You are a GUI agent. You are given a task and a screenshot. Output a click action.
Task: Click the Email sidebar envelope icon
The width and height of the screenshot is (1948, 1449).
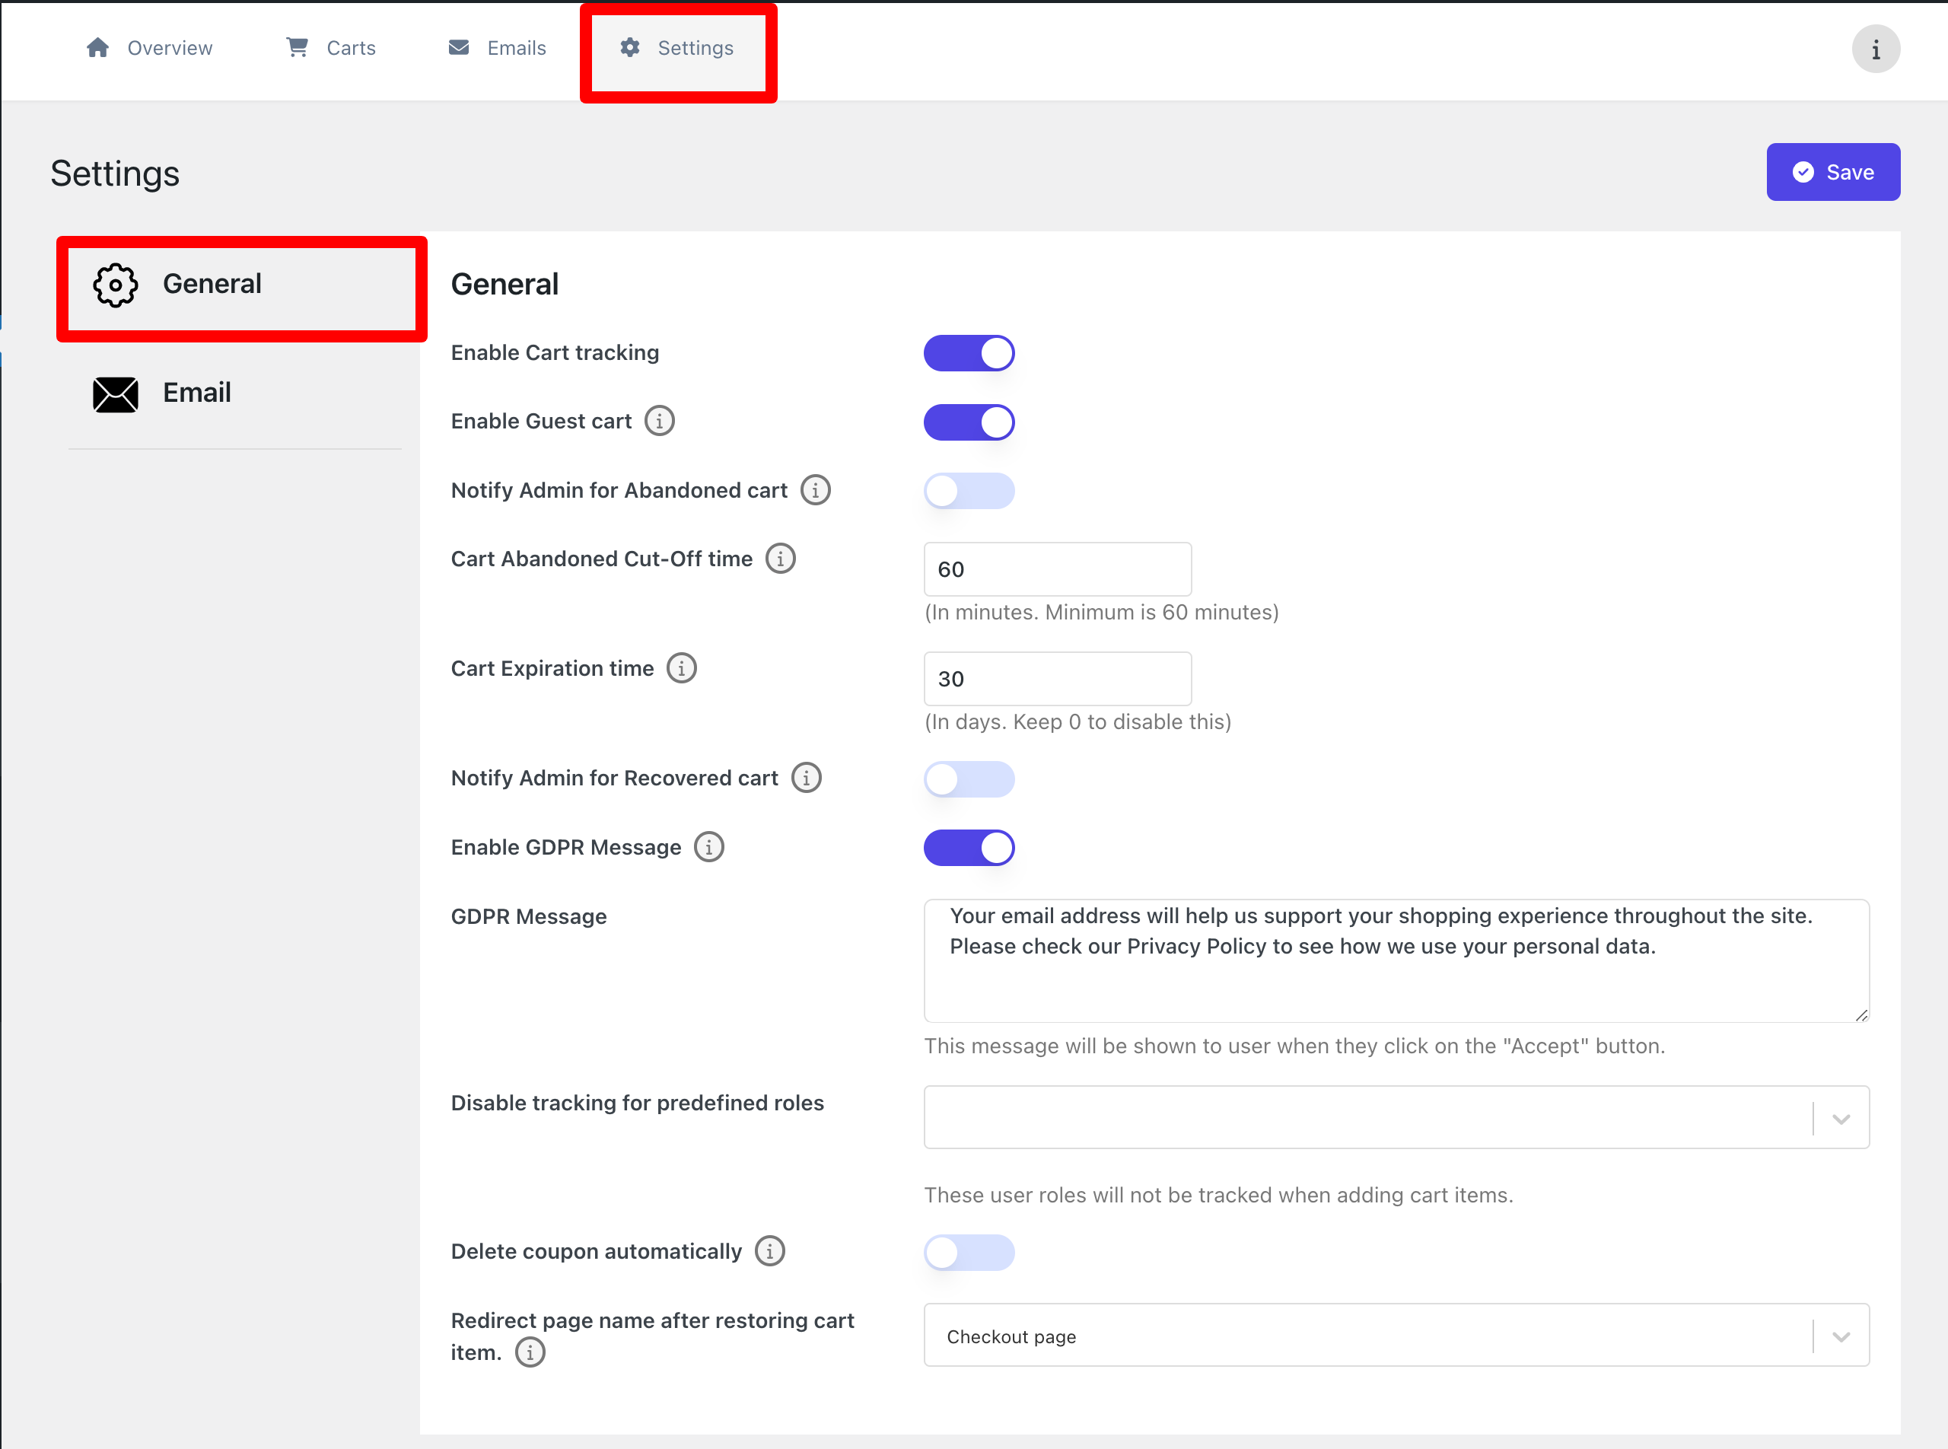click(115, 393)
